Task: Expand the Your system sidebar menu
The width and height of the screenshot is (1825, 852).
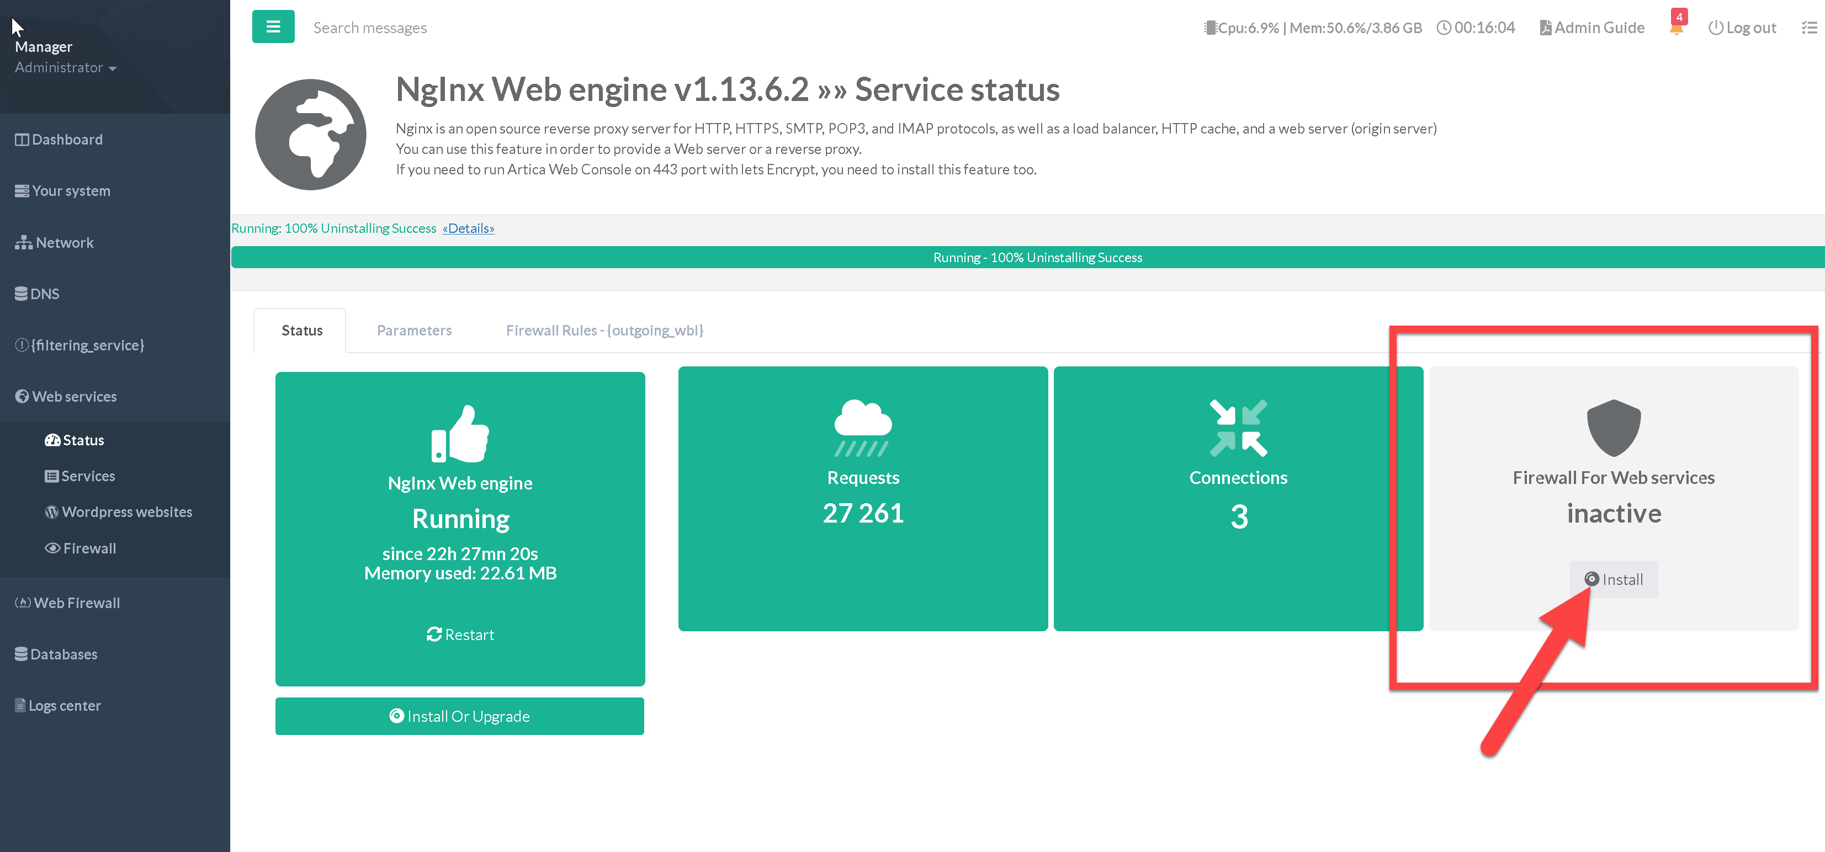Action: (x=71, y=190)
